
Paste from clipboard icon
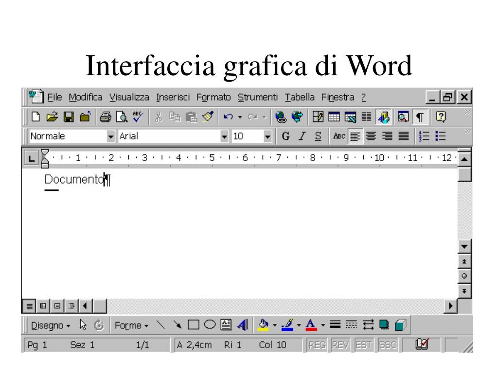191,117
